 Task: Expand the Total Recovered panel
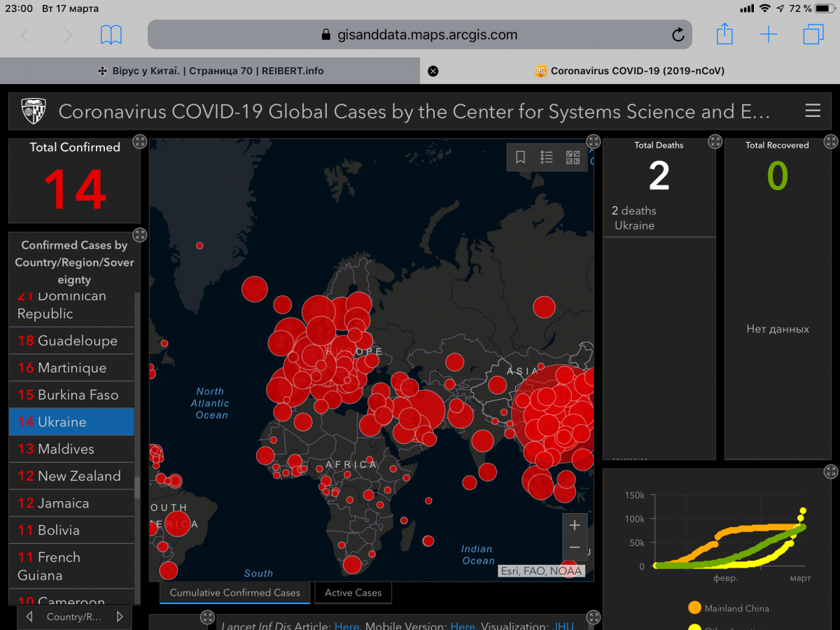point(830,142)
